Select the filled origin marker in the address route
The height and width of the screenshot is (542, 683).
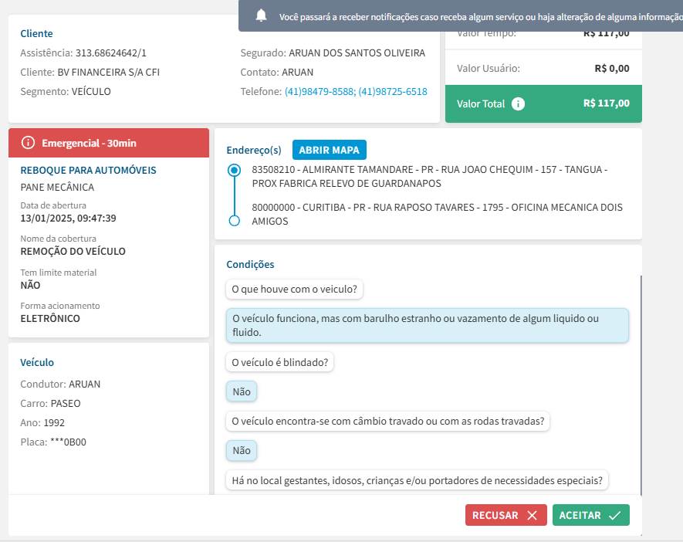pyautogui.click(x=235, y=171)
